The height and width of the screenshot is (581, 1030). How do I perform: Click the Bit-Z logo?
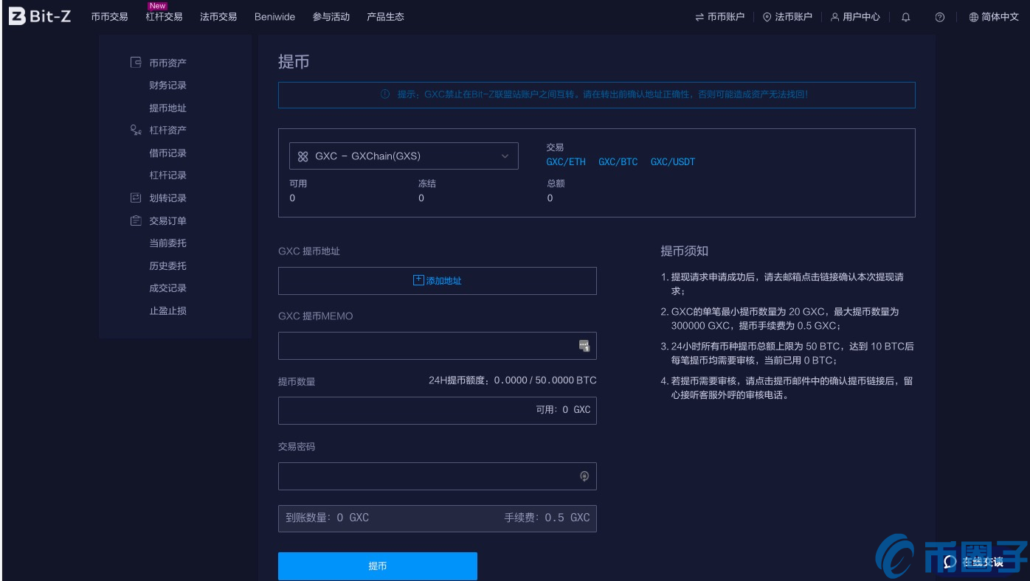(x=40, y=16)
